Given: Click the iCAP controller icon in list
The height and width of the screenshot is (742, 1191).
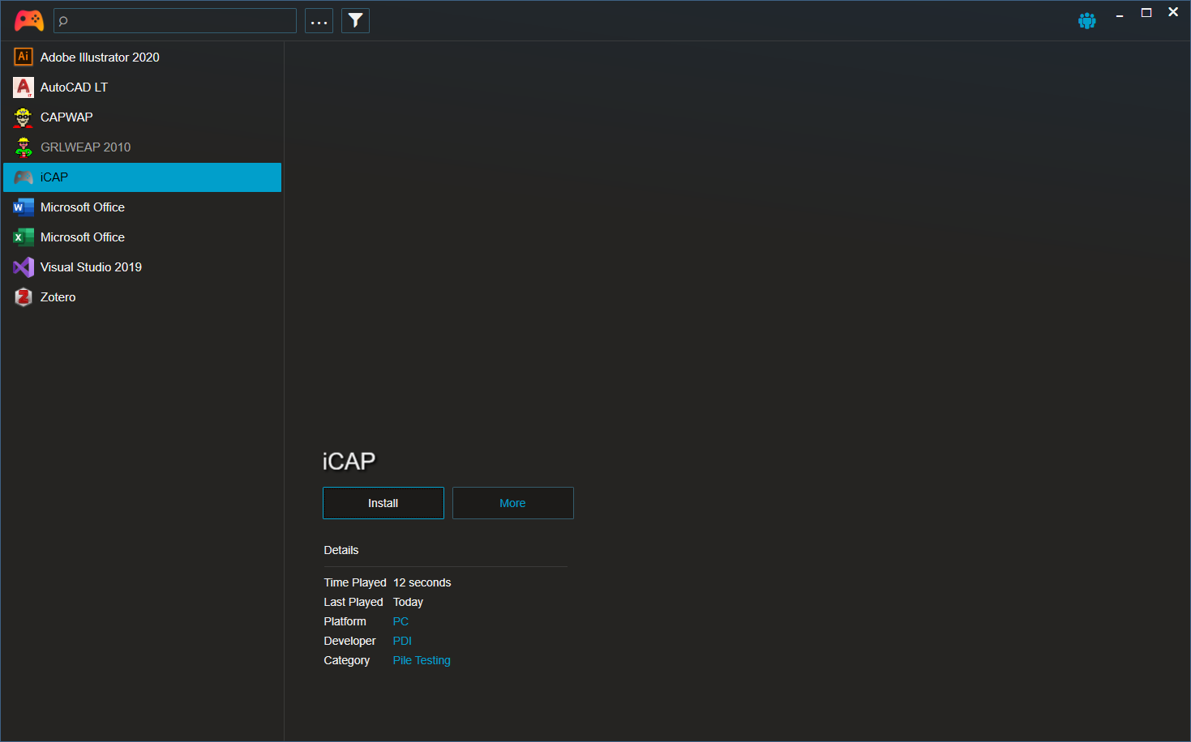Looking at the screenshot, I should click(24, 177).
